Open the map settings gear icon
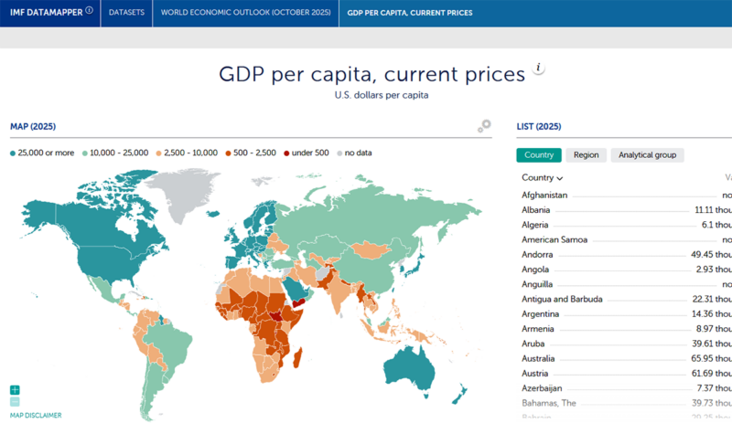This screenshot has height=423, width=732. 484,126
